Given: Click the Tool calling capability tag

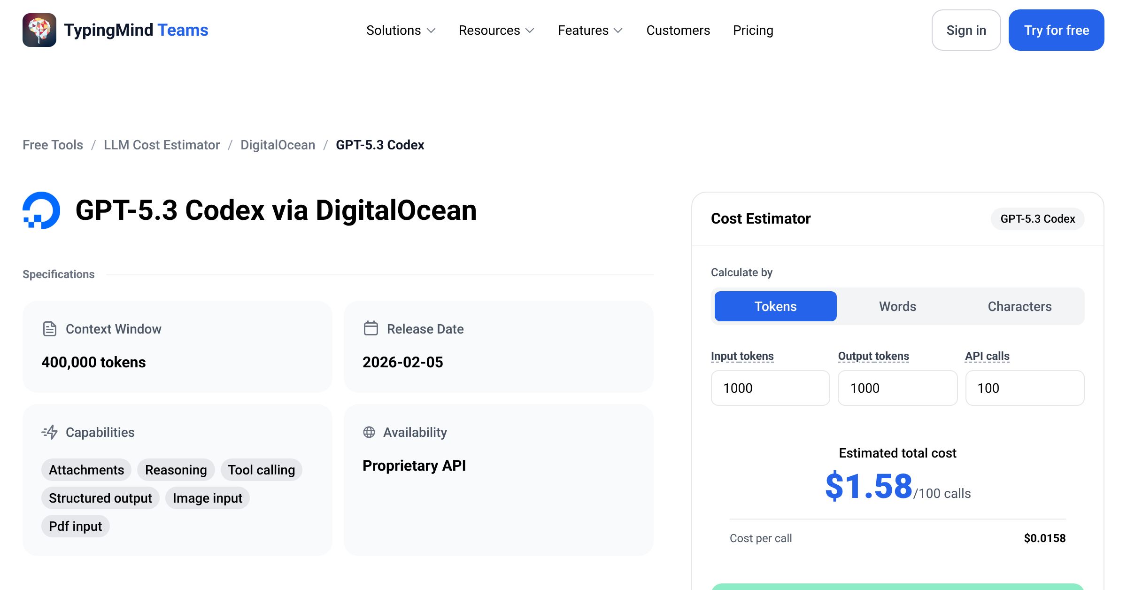Looking at the screenshot, I should [x=262, y=470].
